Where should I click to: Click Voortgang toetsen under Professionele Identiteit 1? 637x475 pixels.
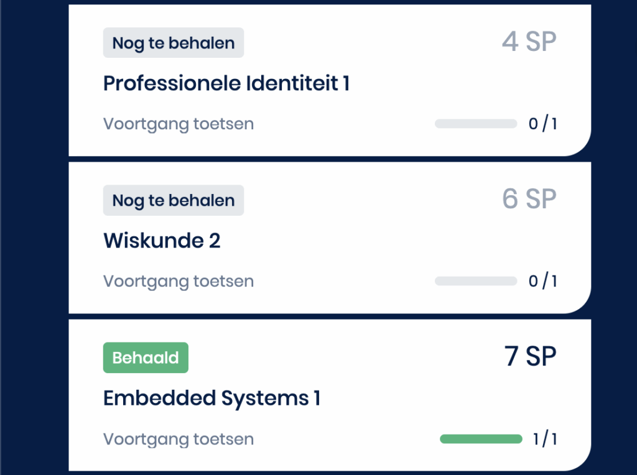[x=179, y=124]
